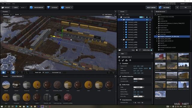Open the Mirror Clip dropdown
The image size is (192, 108).
click(x=139, y=97)
